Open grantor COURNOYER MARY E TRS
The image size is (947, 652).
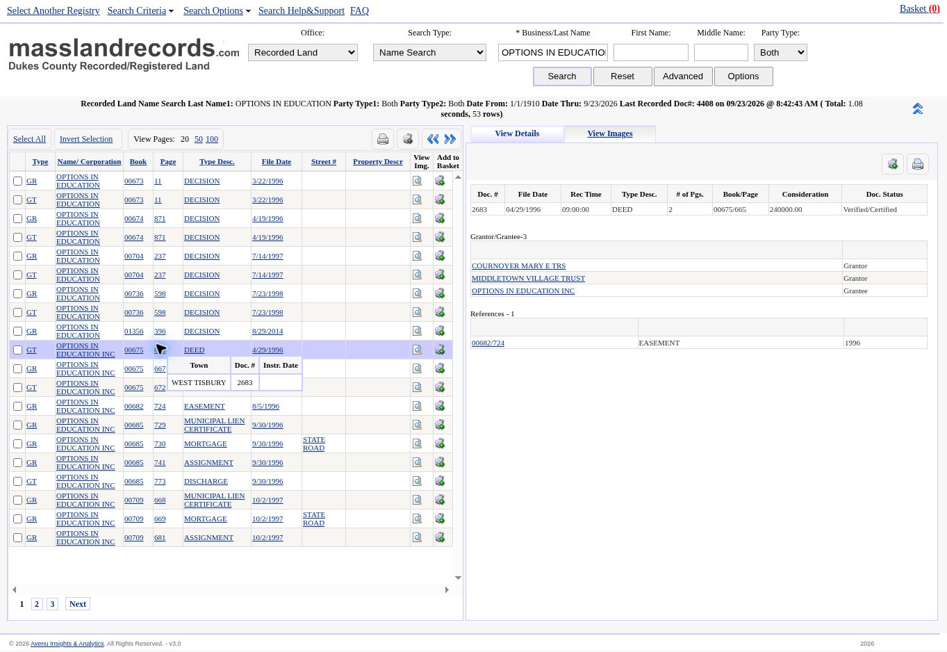tap(518, 266)
